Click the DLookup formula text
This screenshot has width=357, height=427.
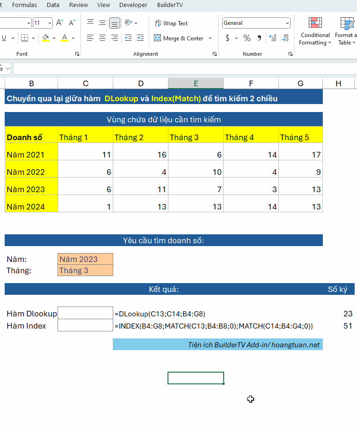click(x=160, y=314)
